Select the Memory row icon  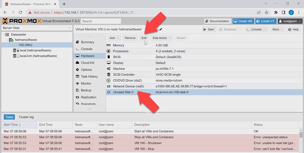pyautogui.click(x=108, y=45)
